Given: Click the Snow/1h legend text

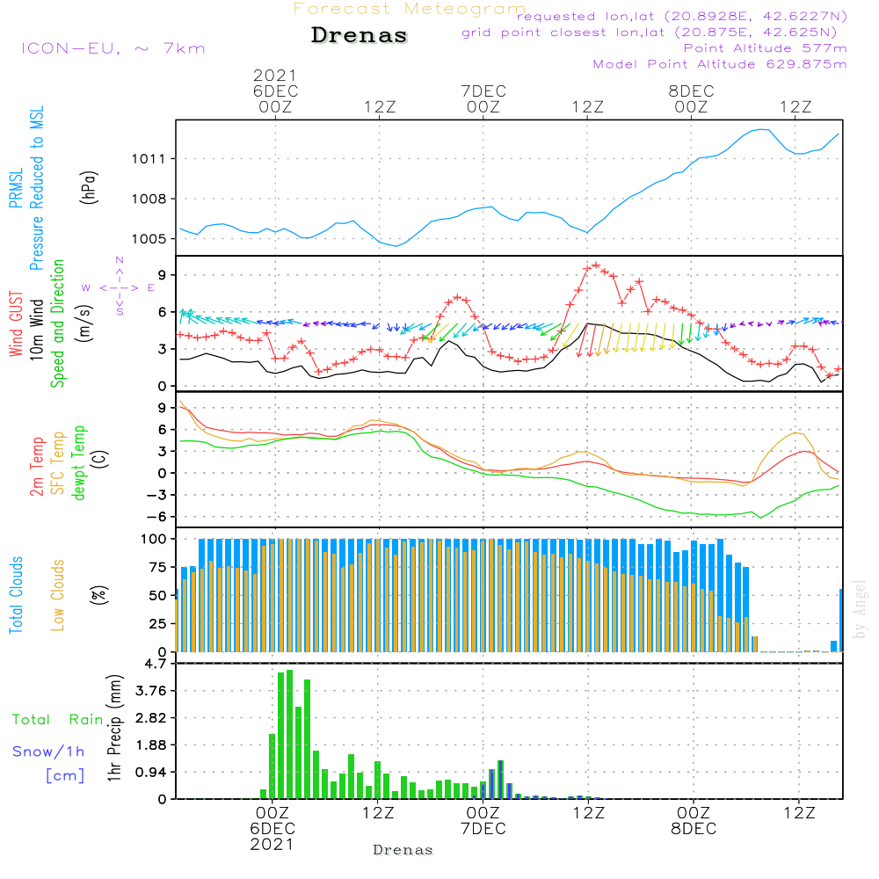Looking at the screenshot, I should [x=49, y=752].
